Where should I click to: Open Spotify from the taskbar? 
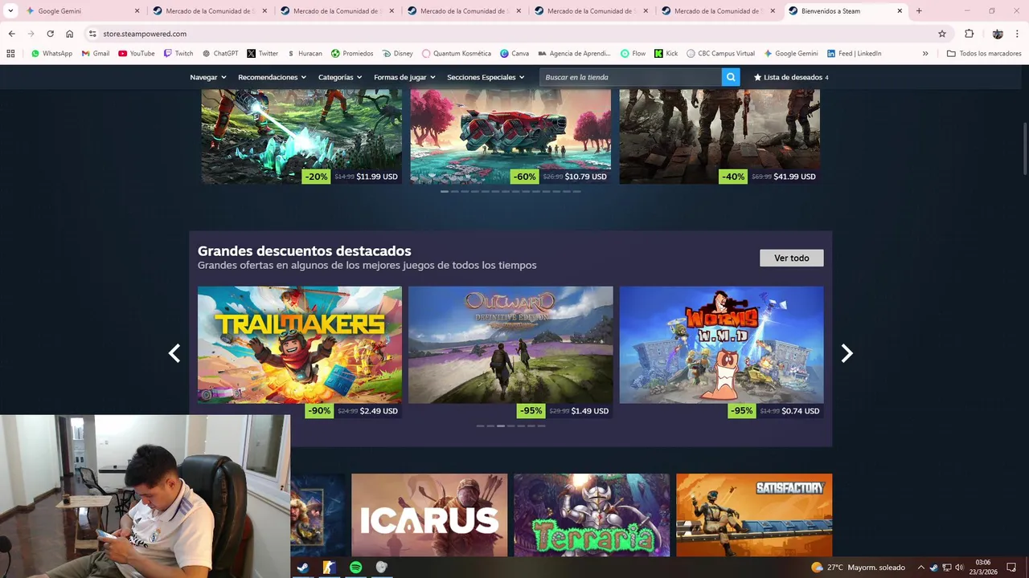(x=355, y=568)
